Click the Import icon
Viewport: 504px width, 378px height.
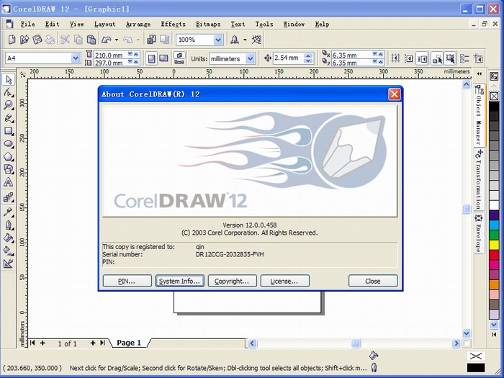151,40
